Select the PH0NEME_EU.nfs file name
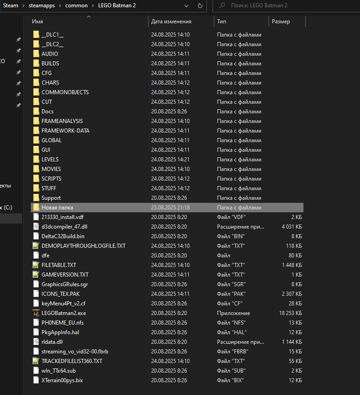The image size is (360, 395). [x=63, y=323]
